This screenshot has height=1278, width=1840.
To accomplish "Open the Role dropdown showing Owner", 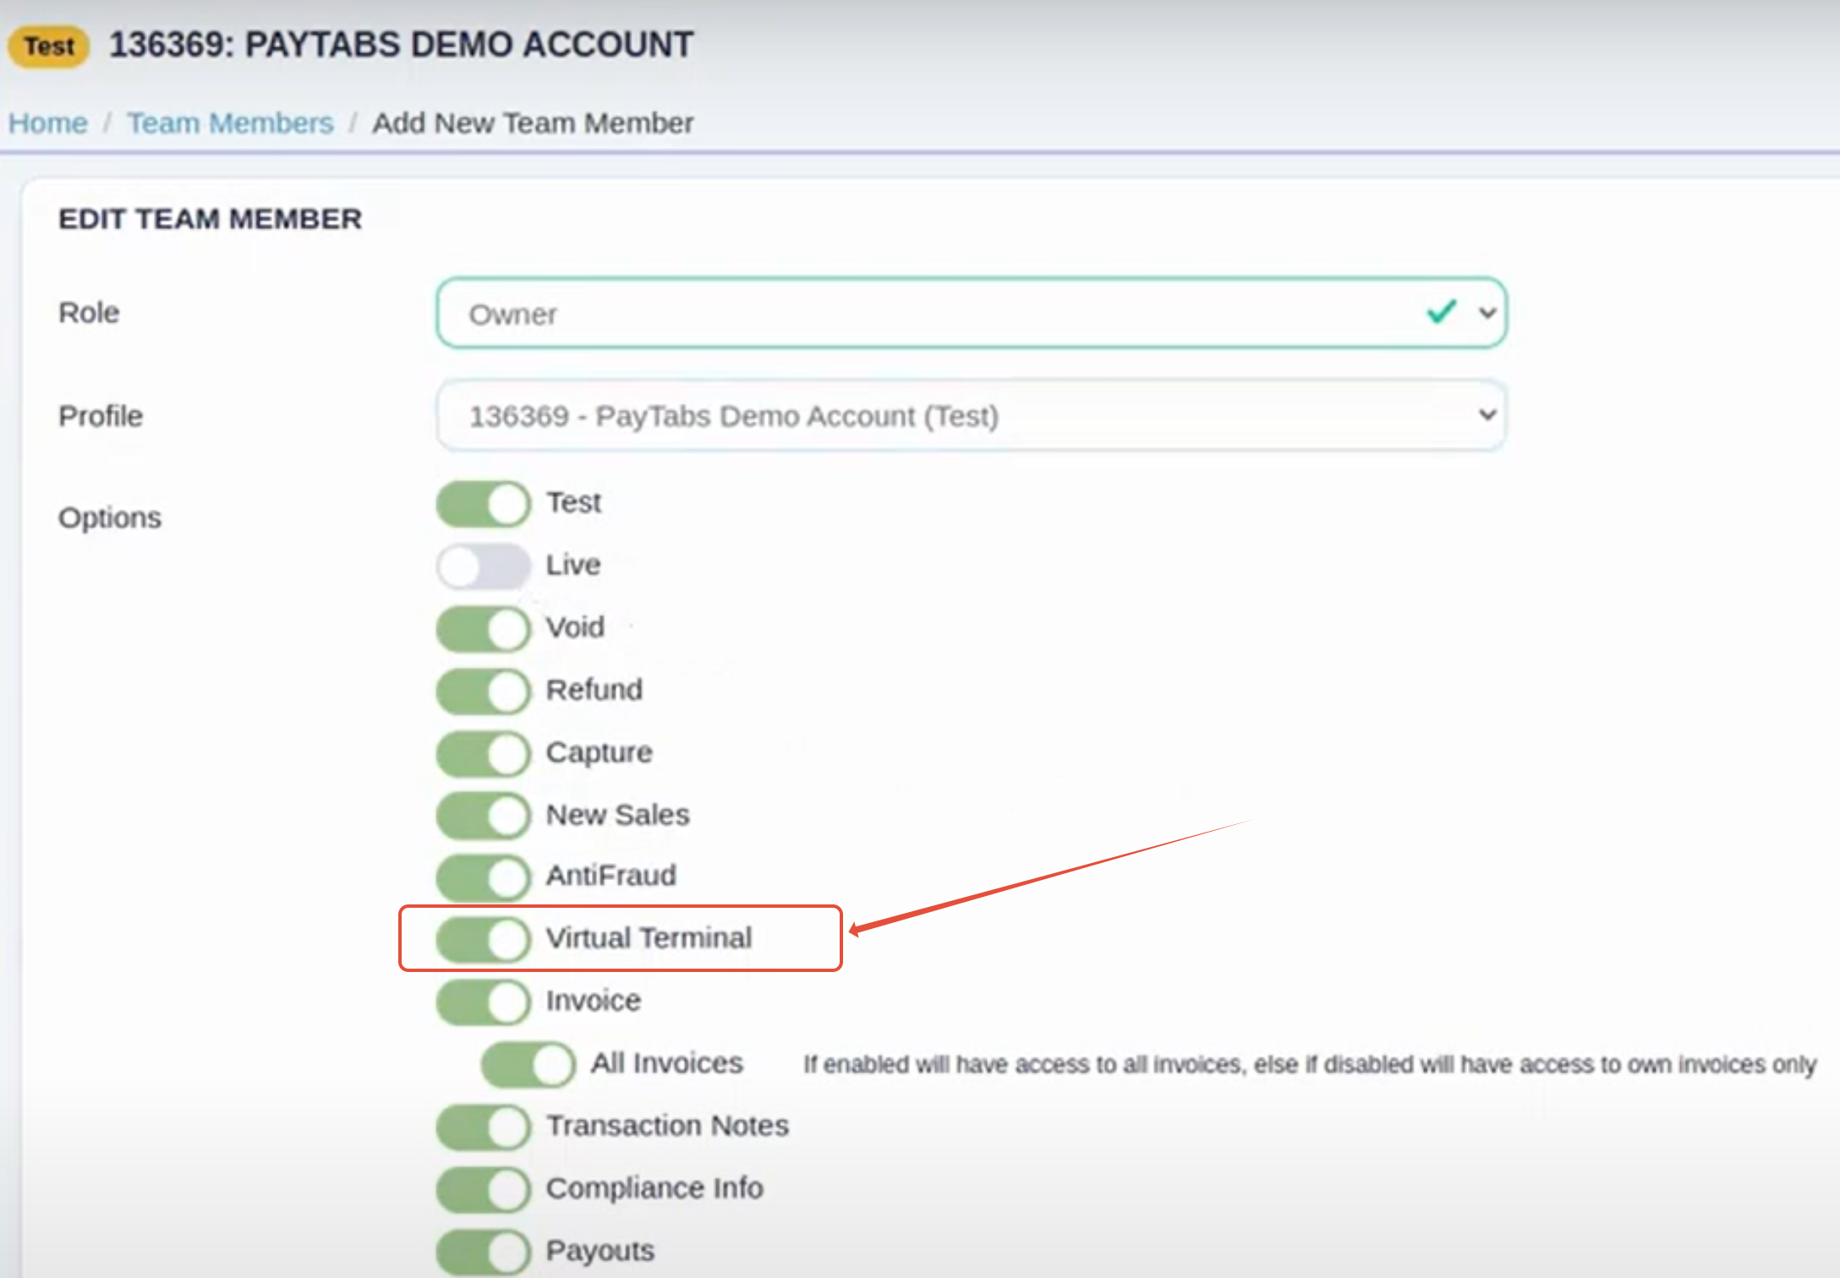I will pyautogui.click(x=971, y=313).
